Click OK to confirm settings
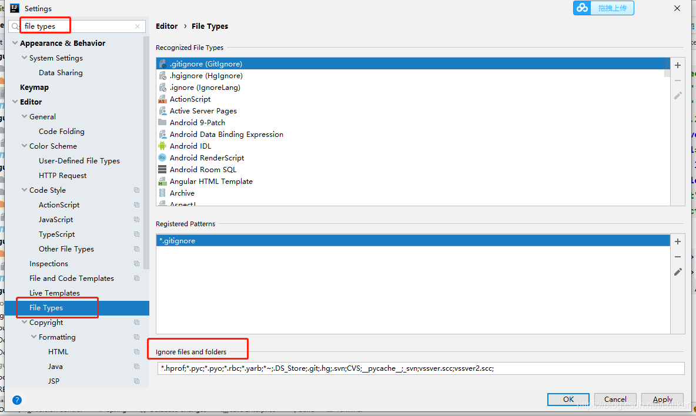696x416 pixels. click(568, 399)
